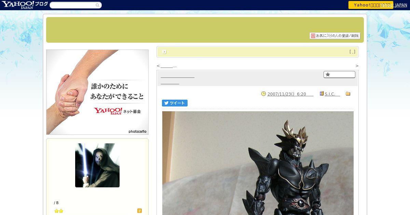The height and width of the screenshot is (215, 410).
Task: Open the S.I.C. category link
Action: (x=332, y=94)
